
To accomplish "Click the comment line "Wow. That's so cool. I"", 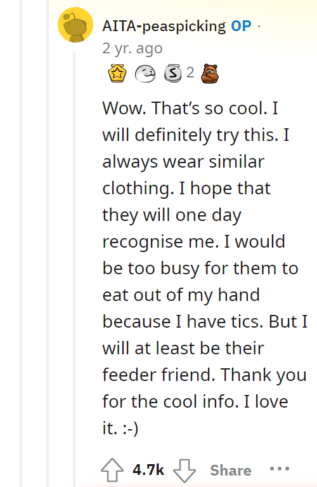I will pos(190,108).
